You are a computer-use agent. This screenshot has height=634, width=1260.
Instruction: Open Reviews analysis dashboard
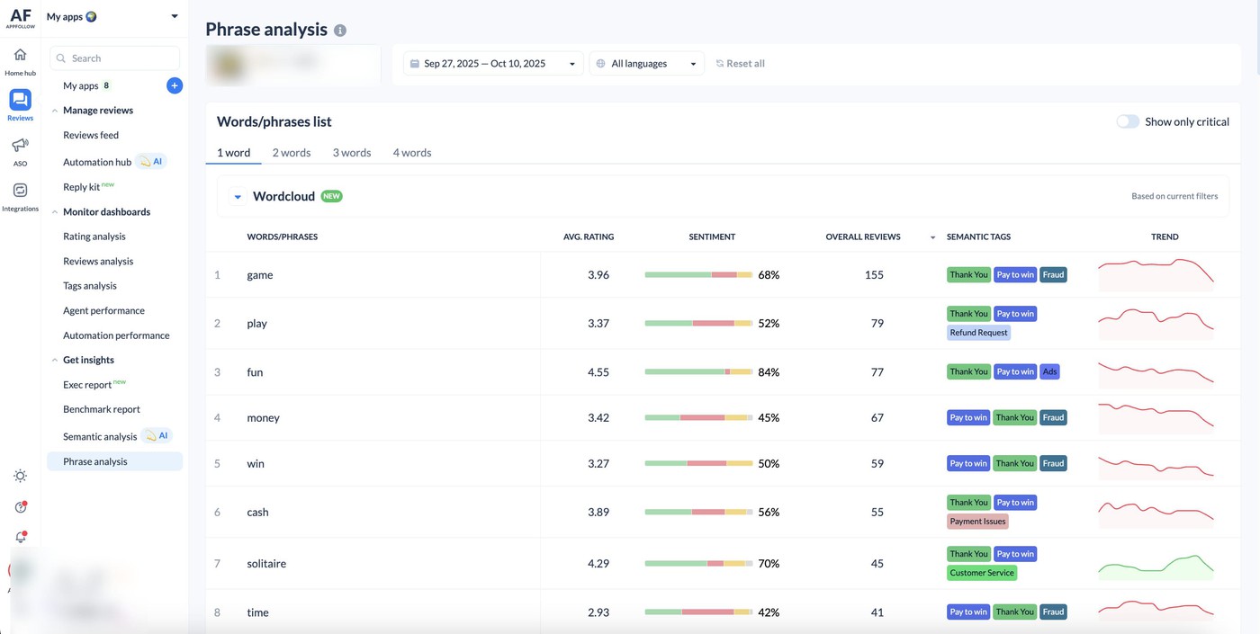[x=98, y=261]
